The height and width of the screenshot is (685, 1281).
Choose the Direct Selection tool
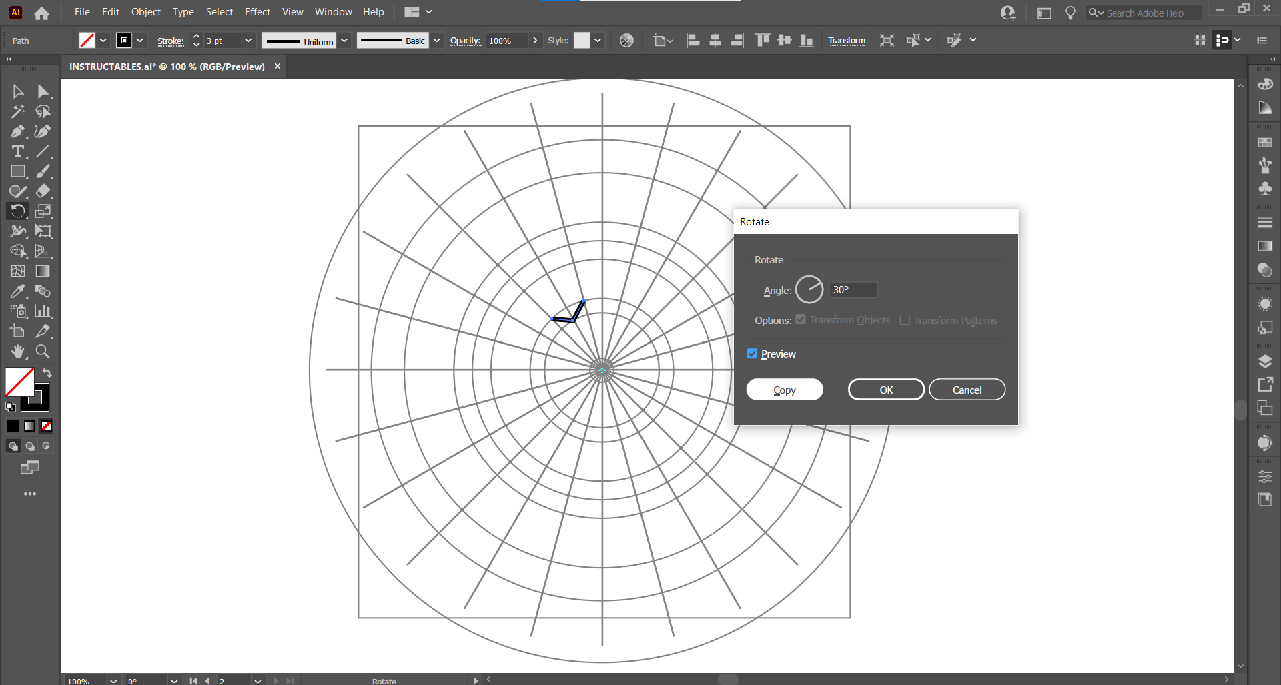tap(43, 91)
